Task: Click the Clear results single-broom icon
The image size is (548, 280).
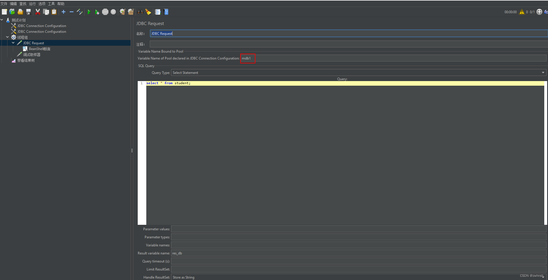Action: 122,12
